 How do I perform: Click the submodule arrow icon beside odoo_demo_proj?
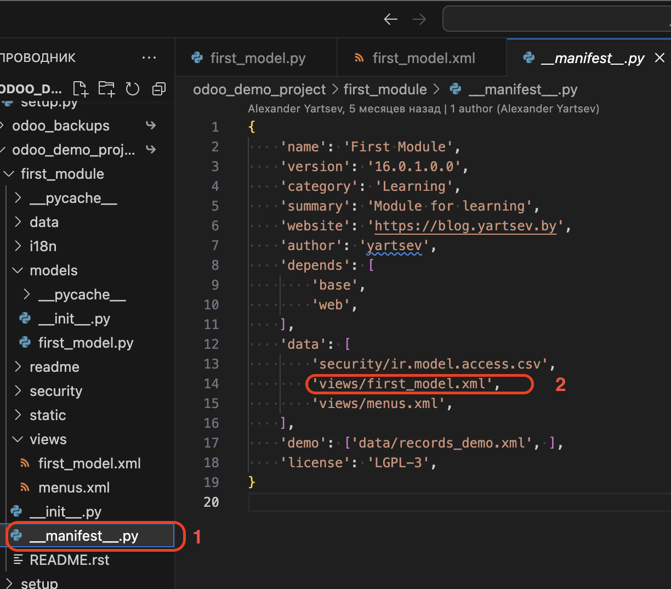(x=151, y=150)
